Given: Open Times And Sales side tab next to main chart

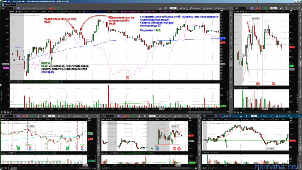Looking at the screenshot, I should point(231,25).
